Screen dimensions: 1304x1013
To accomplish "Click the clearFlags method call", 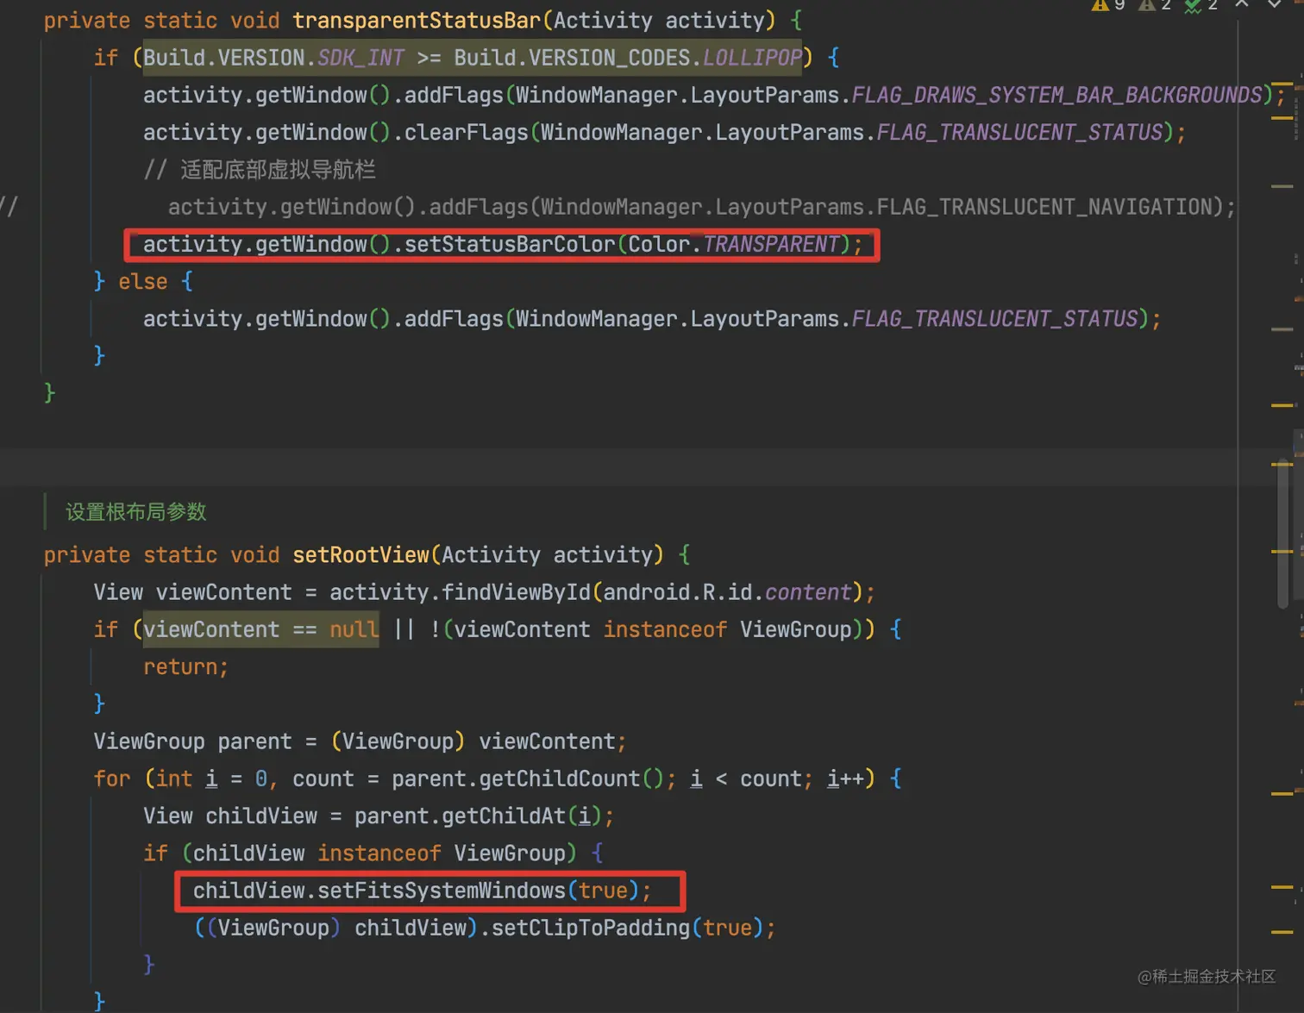I will [x=466, y=133].
